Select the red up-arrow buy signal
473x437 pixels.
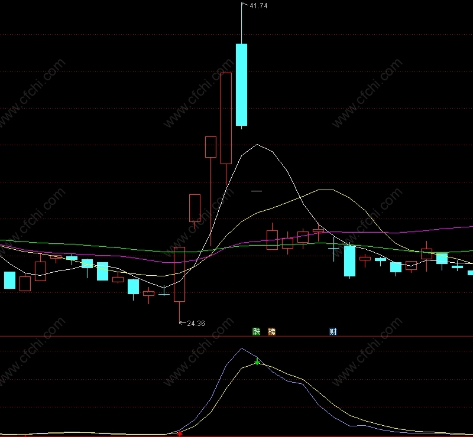coord(180,433)
